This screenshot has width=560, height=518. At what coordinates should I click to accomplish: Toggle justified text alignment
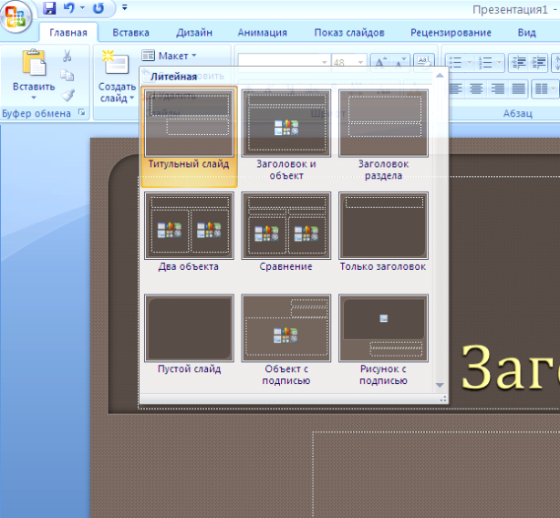point(519,88)
